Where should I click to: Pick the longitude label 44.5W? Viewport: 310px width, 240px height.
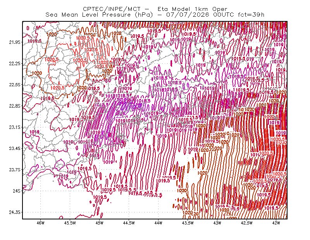click(x=129, y=223)
